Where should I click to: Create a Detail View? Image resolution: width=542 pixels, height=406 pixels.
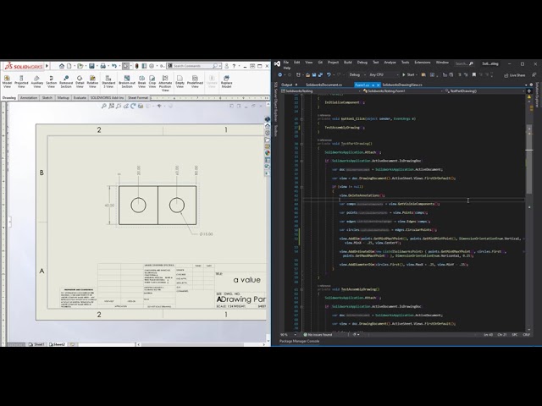(x=80, y=82)
